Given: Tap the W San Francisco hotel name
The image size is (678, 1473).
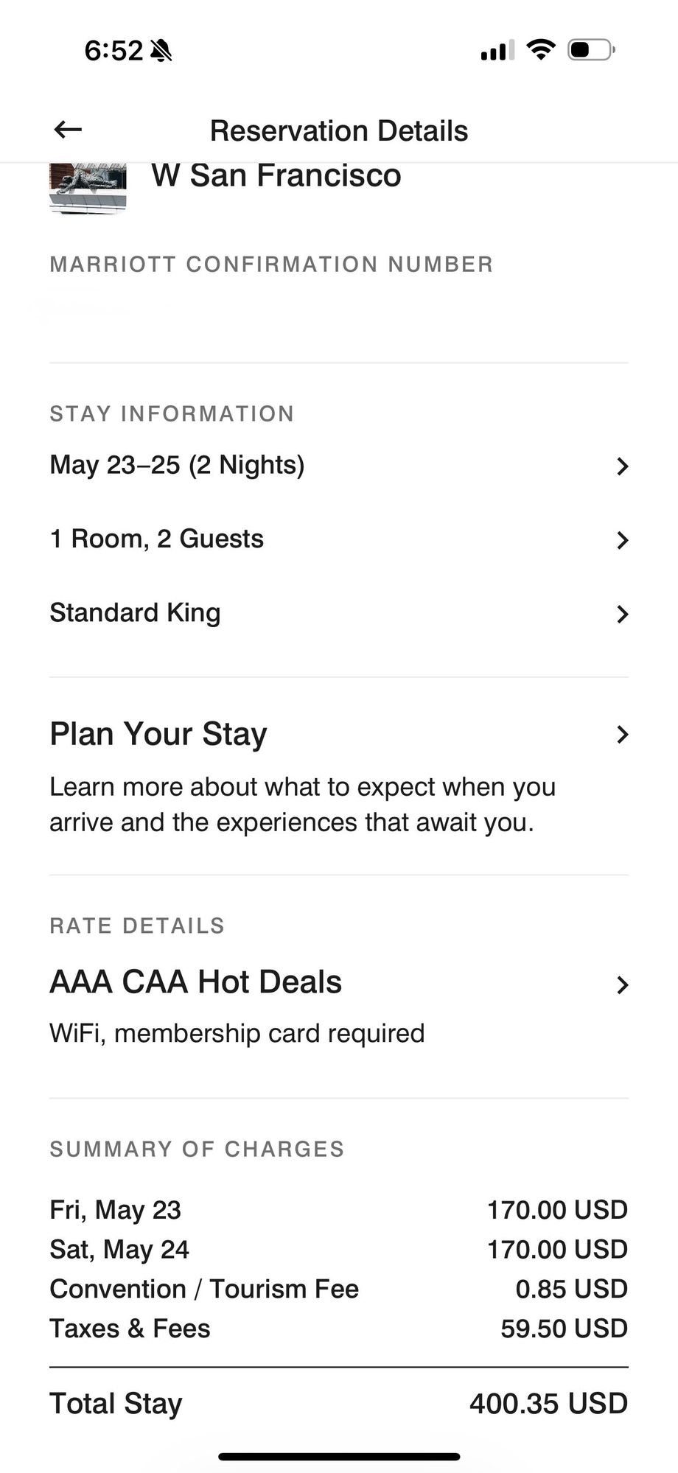Looking at the screenshot, I should [276, 175].
